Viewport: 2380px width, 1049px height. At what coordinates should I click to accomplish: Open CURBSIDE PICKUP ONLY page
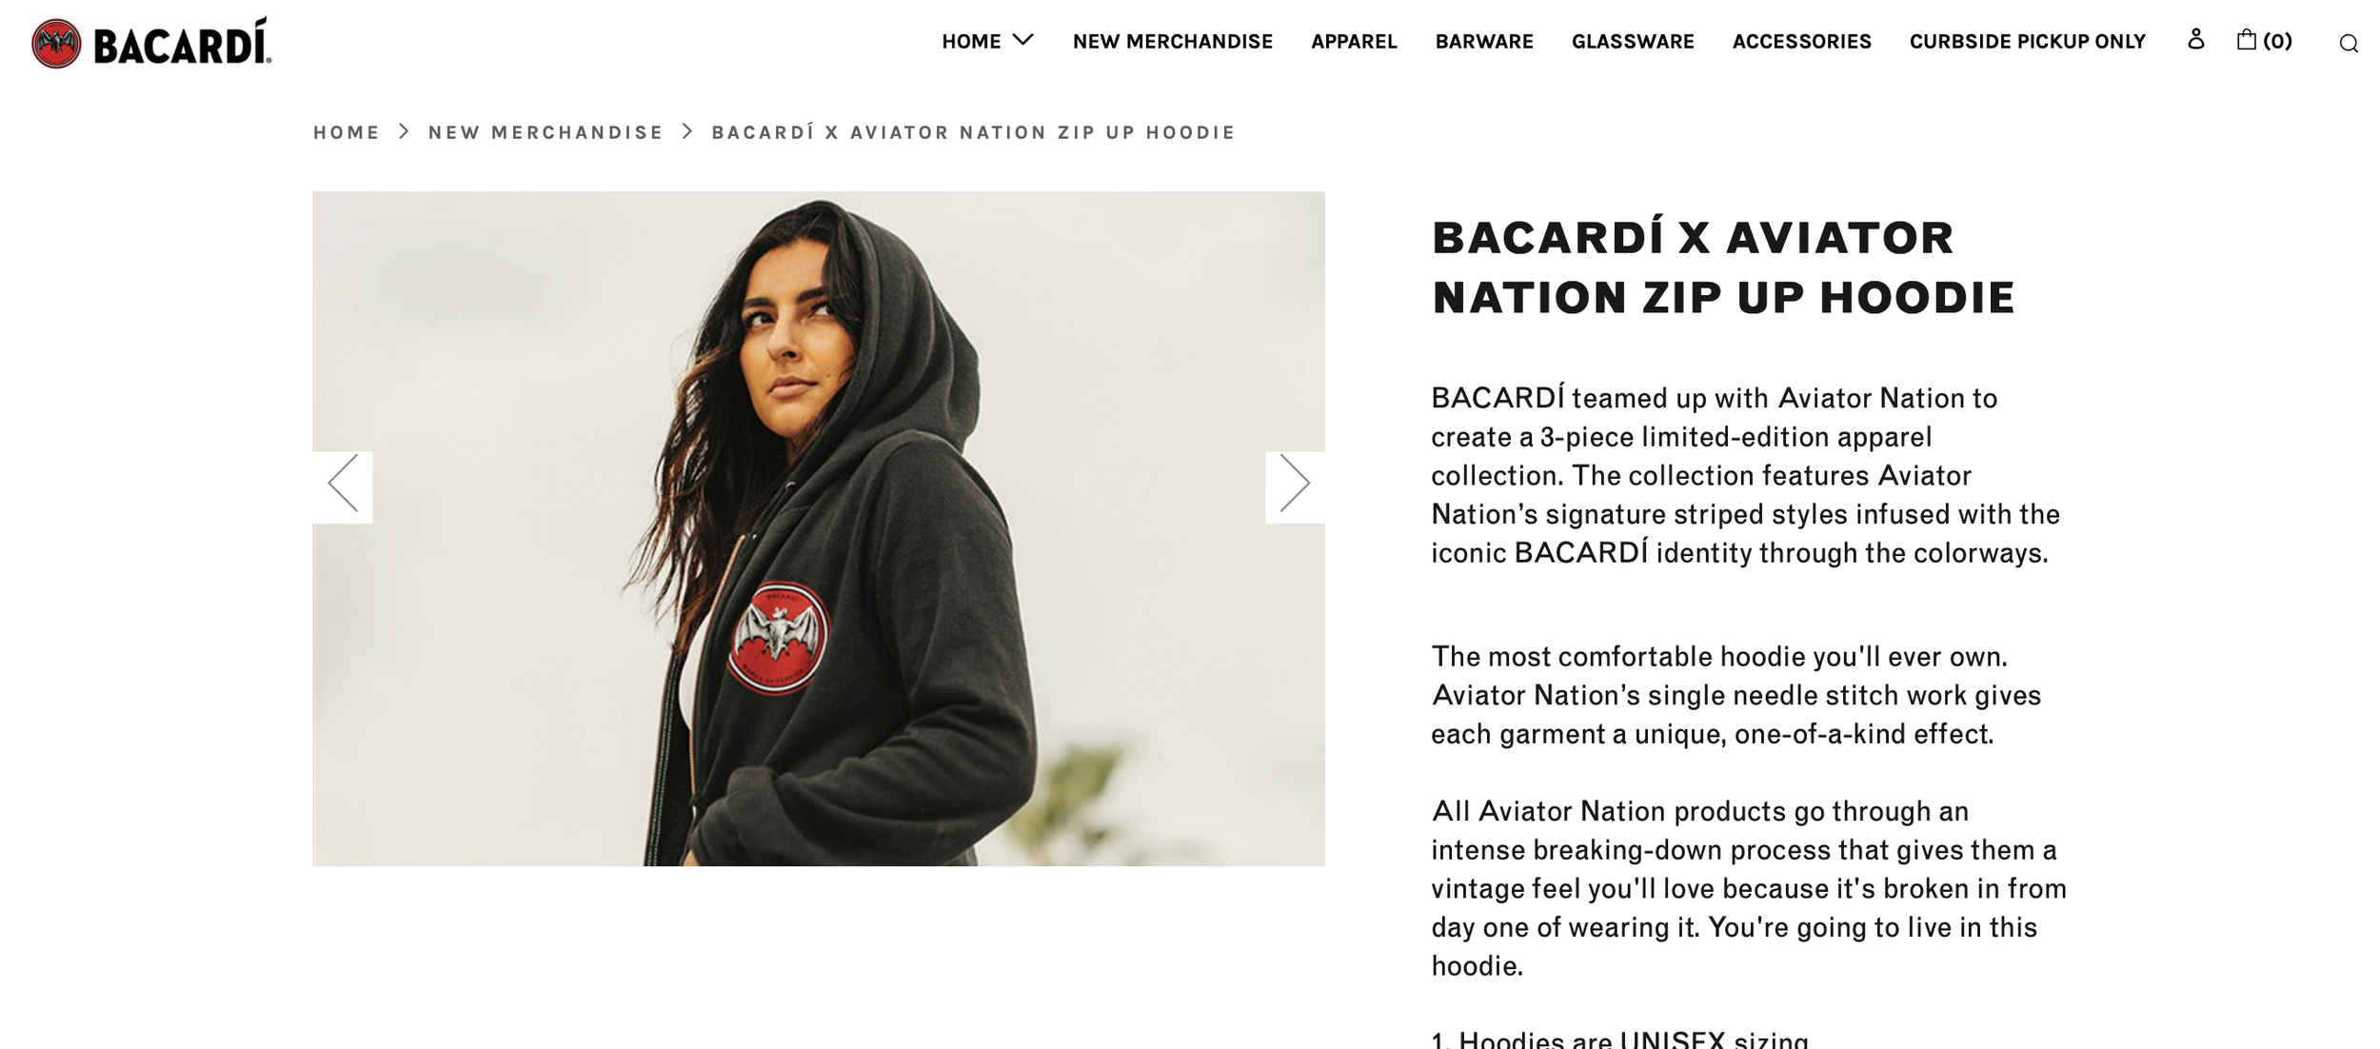[2027, 42]
